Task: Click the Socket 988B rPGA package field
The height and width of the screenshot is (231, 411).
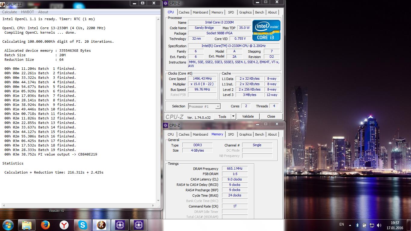Action: (x=219, y=33)
